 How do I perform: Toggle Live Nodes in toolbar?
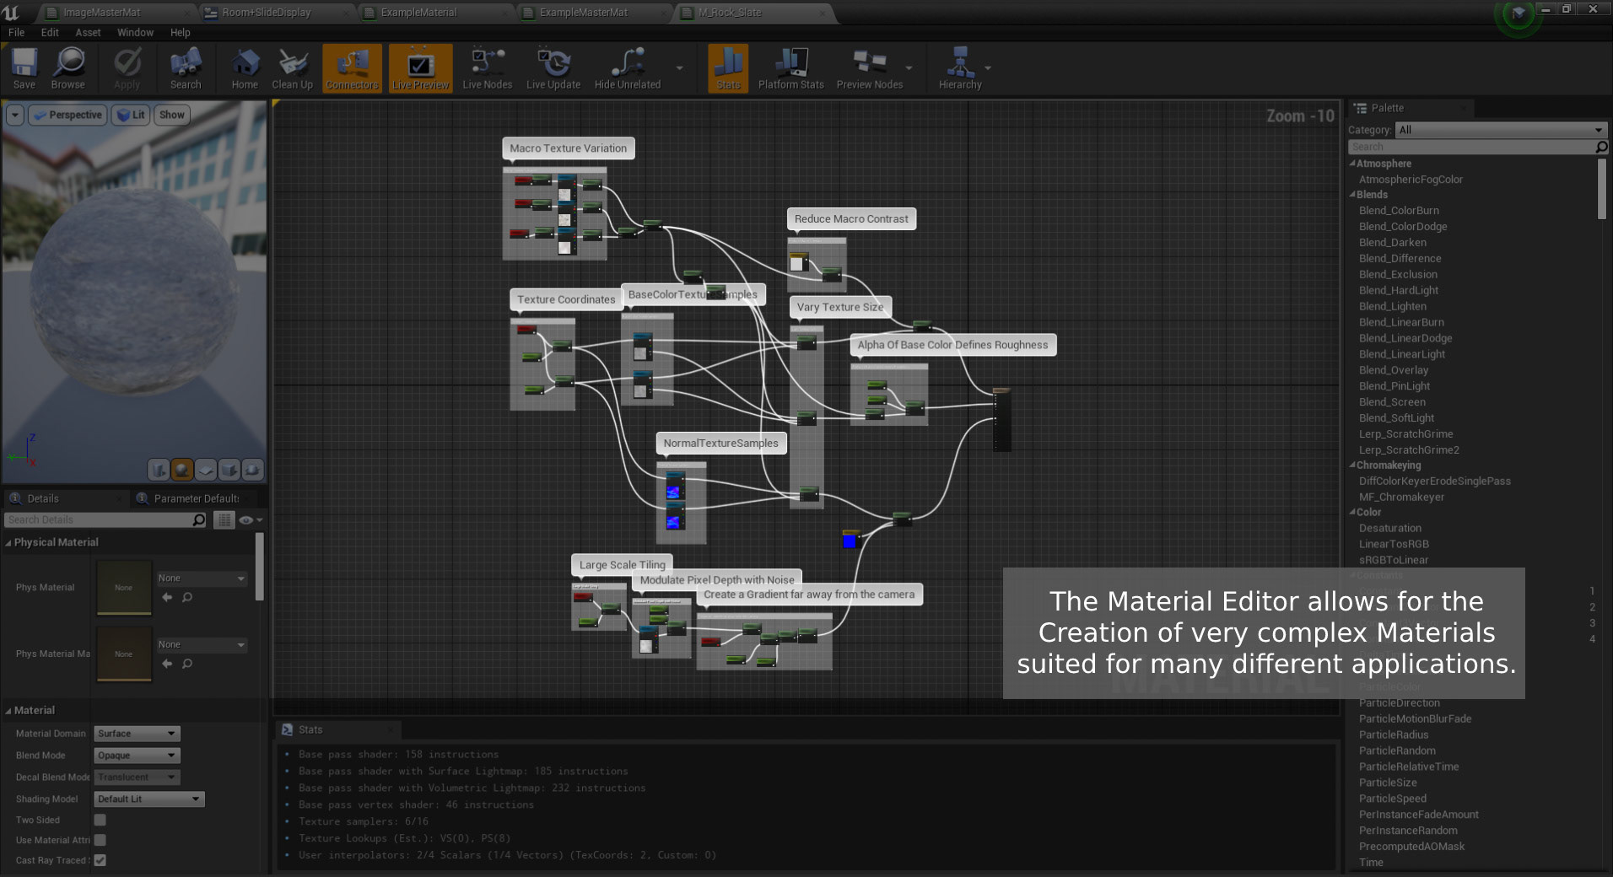[x=487, y=68]
